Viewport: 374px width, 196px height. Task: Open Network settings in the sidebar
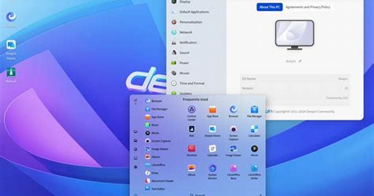pyautogui.click(x=182, y=32)
